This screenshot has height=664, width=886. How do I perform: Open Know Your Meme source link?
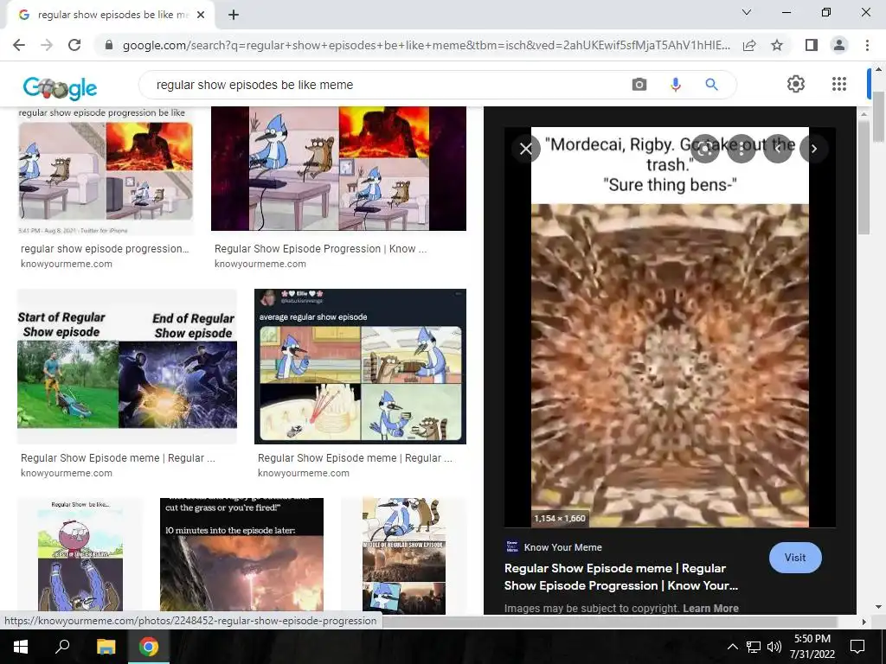pos(554,547)
